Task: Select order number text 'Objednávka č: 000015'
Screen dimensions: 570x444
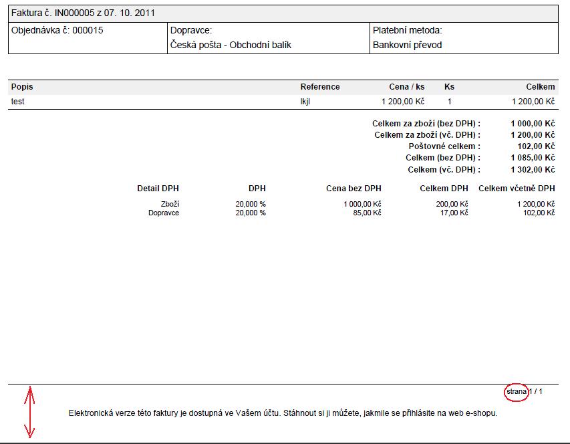Action: tap(57, 30)
